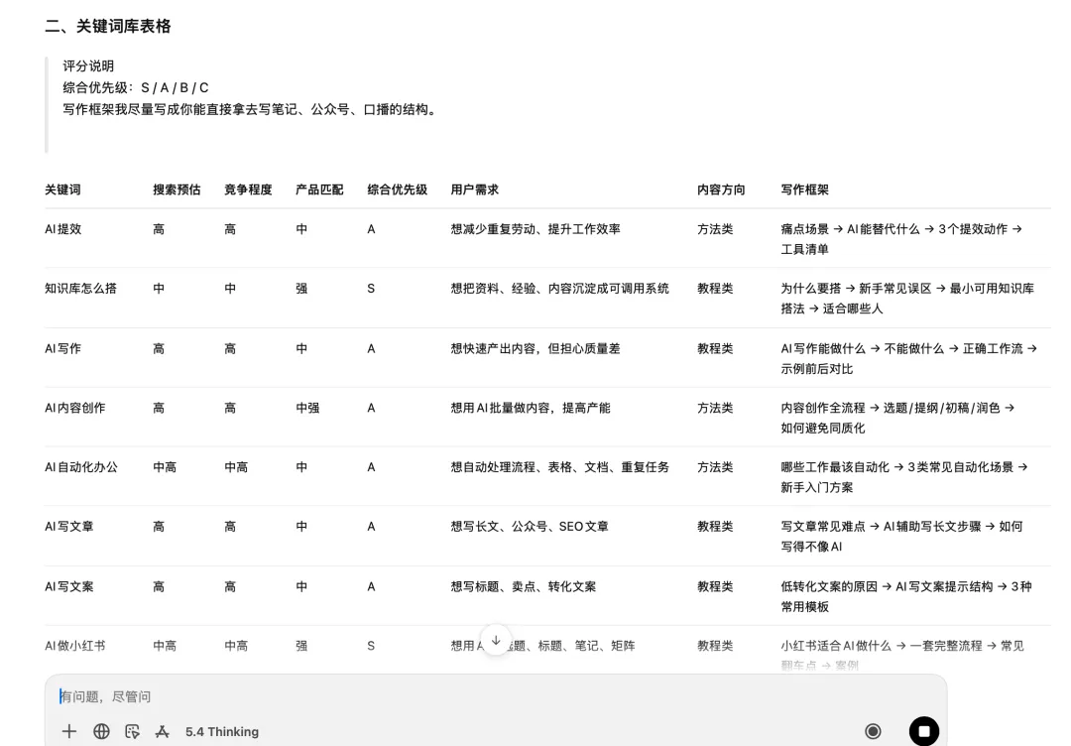Click the 二、关键词库表格 heading

(108, 27)
